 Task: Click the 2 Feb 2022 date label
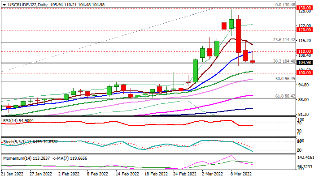(69, 174)
